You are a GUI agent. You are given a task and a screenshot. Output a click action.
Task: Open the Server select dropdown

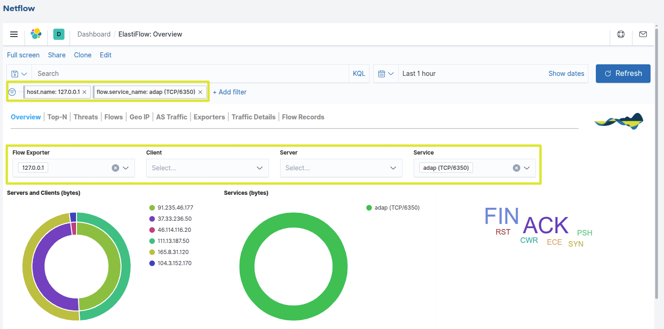click(341, 168)
